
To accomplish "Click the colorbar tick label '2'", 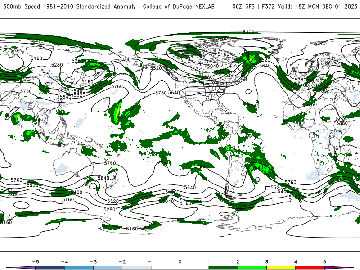I will 238,262.
